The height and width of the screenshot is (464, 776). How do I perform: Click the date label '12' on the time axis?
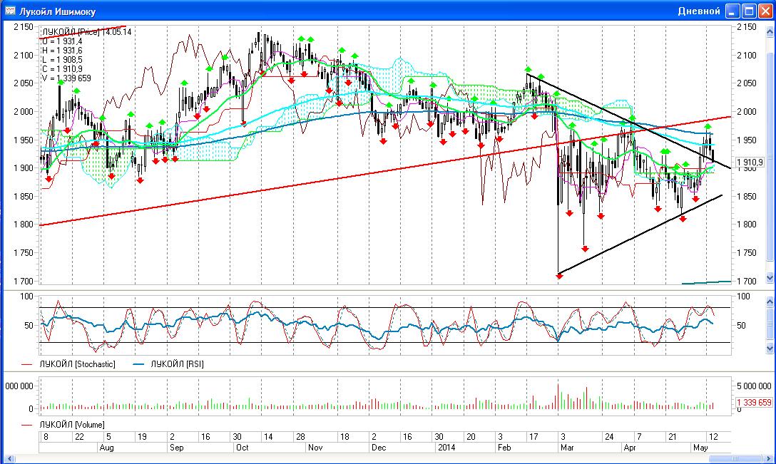tap(713, 437)
